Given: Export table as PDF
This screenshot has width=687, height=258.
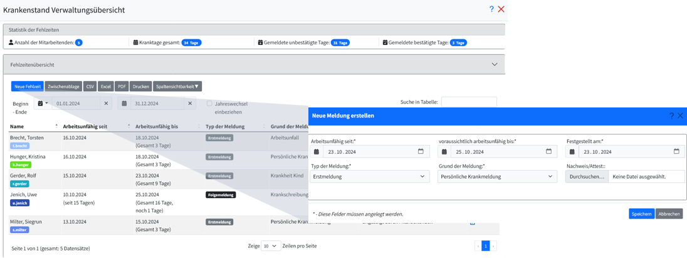Looking at the screenshot, I should (122, 86).
